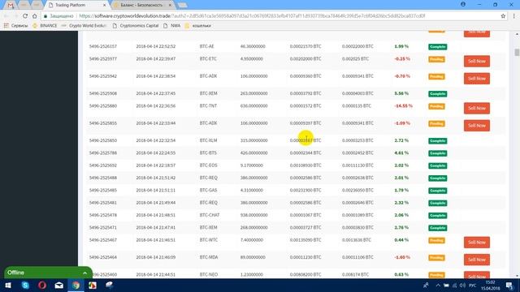Open Opera from the taskbar
Screen dimensions: 520x292
41,285
